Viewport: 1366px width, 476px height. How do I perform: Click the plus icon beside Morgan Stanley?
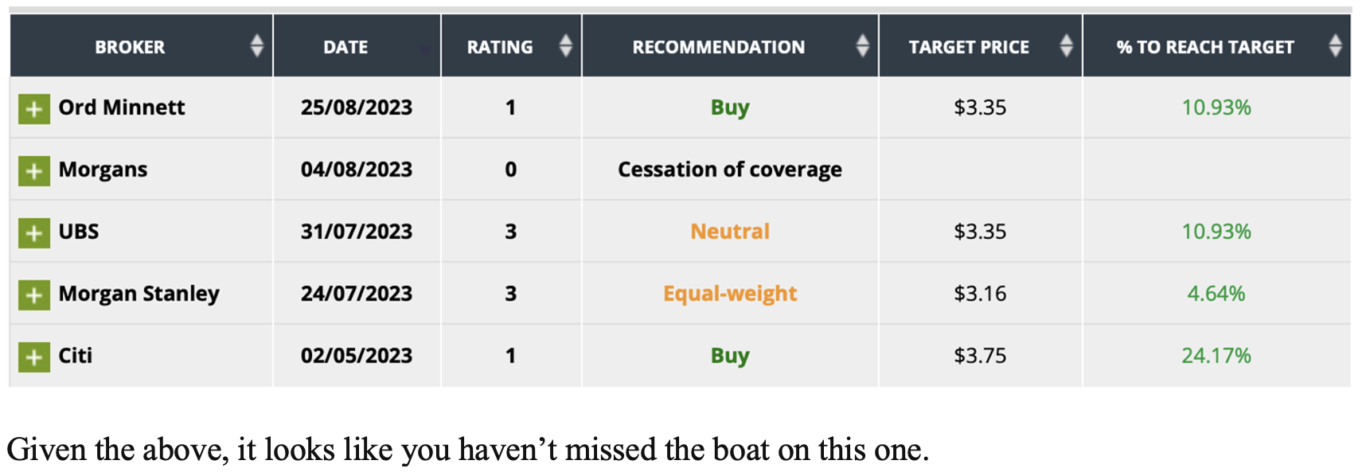click(x=34, y=295)
